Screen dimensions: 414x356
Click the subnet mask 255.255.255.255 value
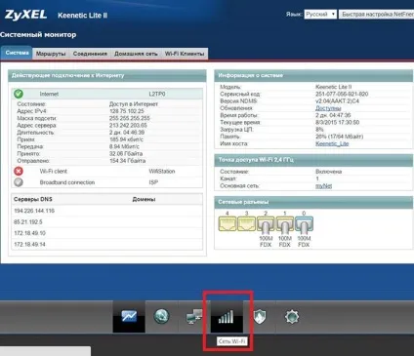(130, 118)
